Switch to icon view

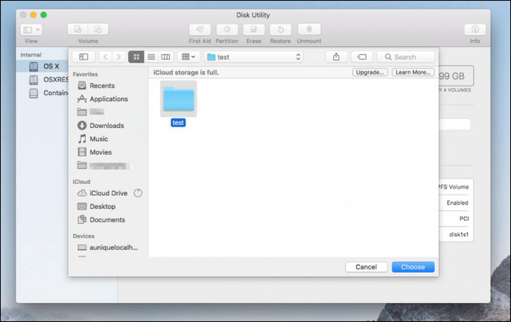click(x=136, y=57)
